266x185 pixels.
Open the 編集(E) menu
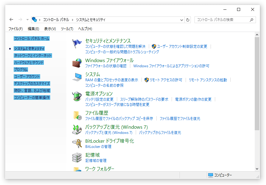point(33,29)
